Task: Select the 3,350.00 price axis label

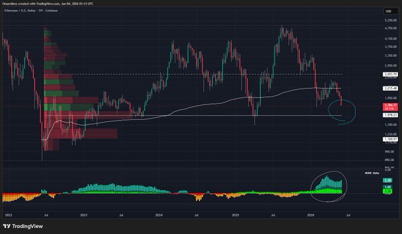Action: 390,56
